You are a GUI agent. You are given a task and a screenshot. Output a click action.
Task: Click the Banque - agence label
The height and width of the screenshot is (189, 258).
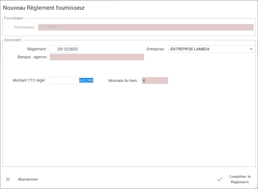point(33,57)
